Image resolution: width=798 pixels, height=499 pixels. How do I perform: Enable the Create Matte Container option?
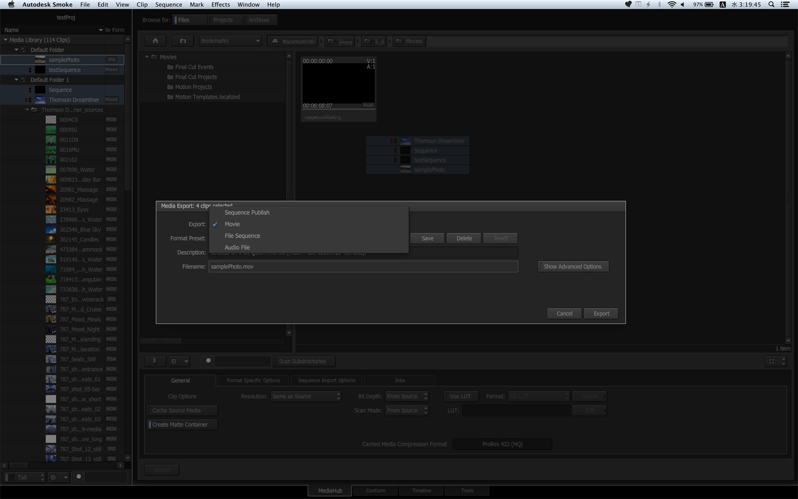[x=181, y=424]
